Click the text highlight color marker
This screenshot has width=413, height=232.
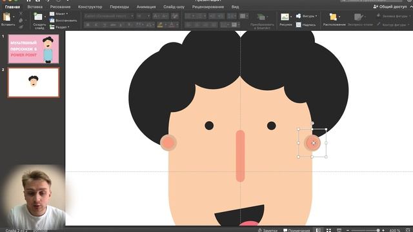tap(159, 24)
